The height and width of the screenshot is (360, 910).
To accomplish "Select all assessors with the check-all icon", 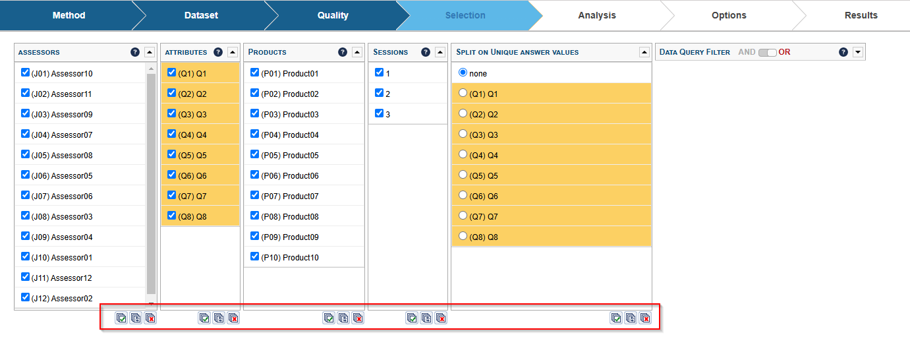I will (x=121, y=318).
